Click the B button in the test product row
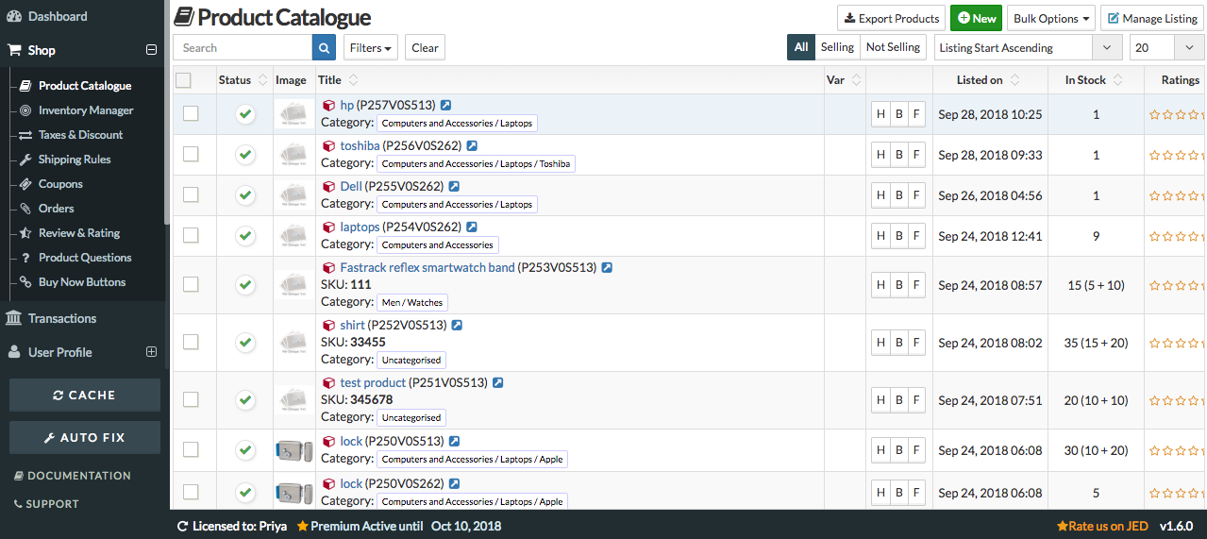The height and width of the screenshot is (539, 1207). pyautogui.click(x=898, y=399)
